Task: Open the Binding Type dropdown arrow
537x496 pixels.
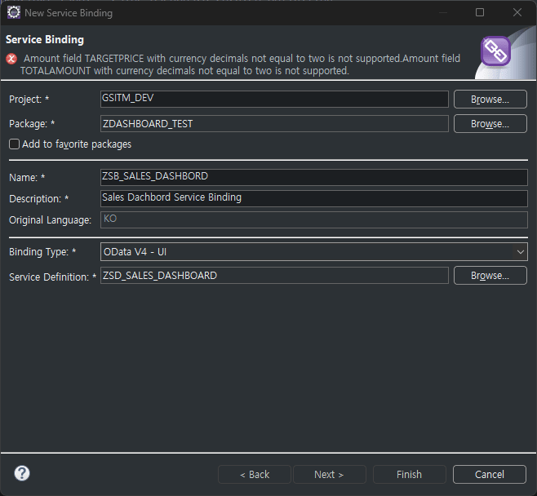Action: [520, 252]
